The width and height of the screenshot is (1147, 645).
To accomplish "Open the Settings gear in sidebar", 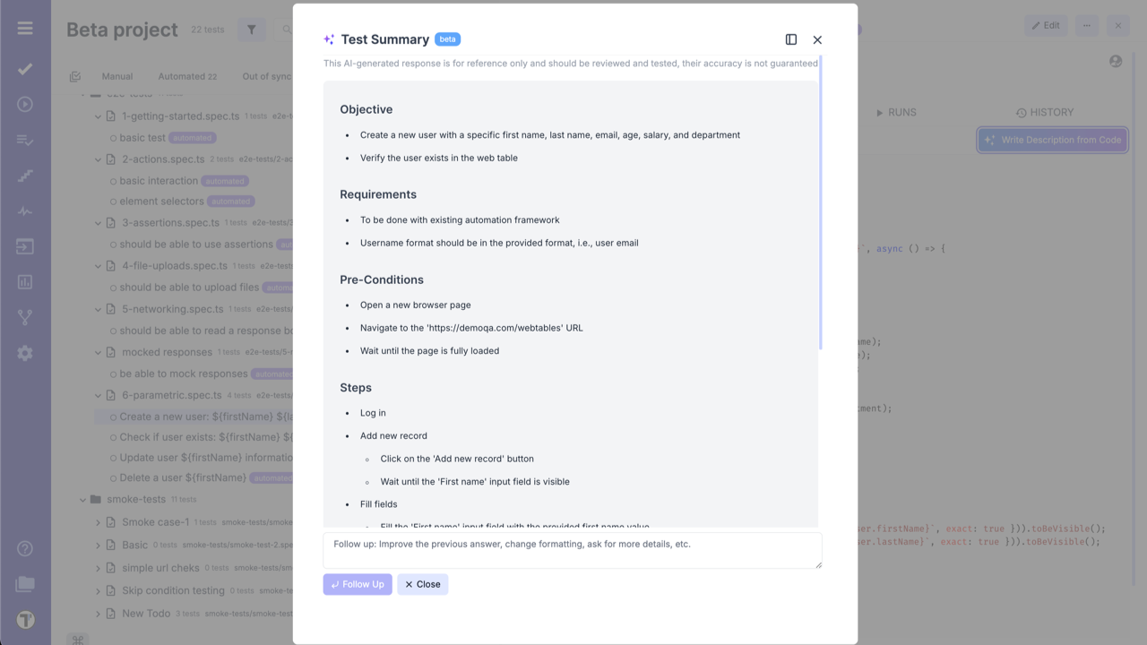I will point(25,353).
